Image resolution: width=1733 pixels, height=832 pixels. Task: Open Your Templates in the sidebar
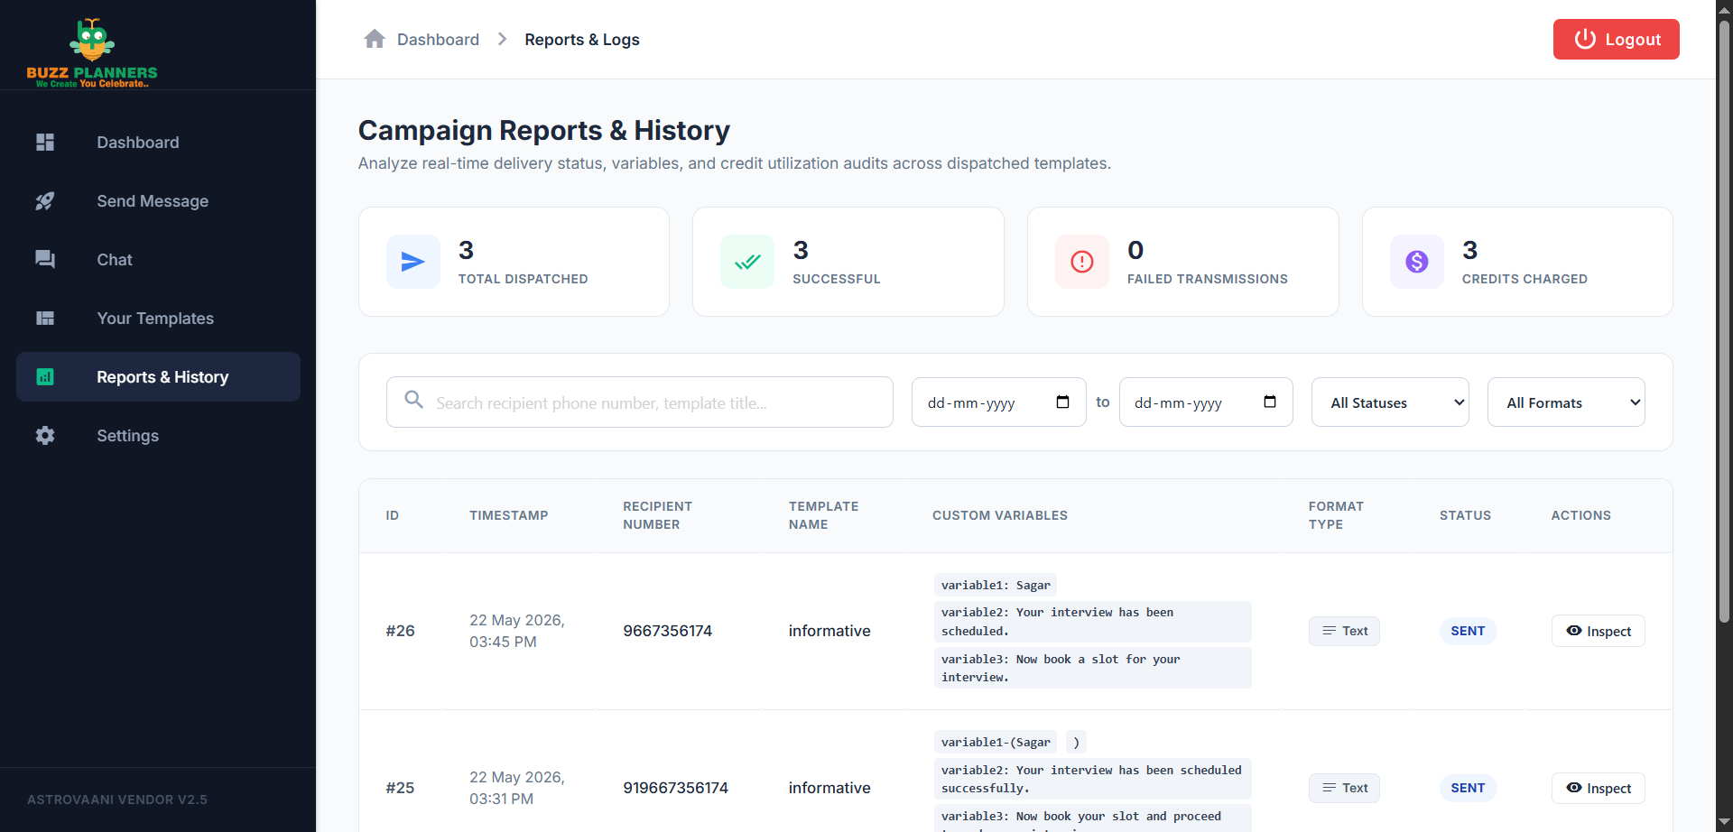(158, 319)
